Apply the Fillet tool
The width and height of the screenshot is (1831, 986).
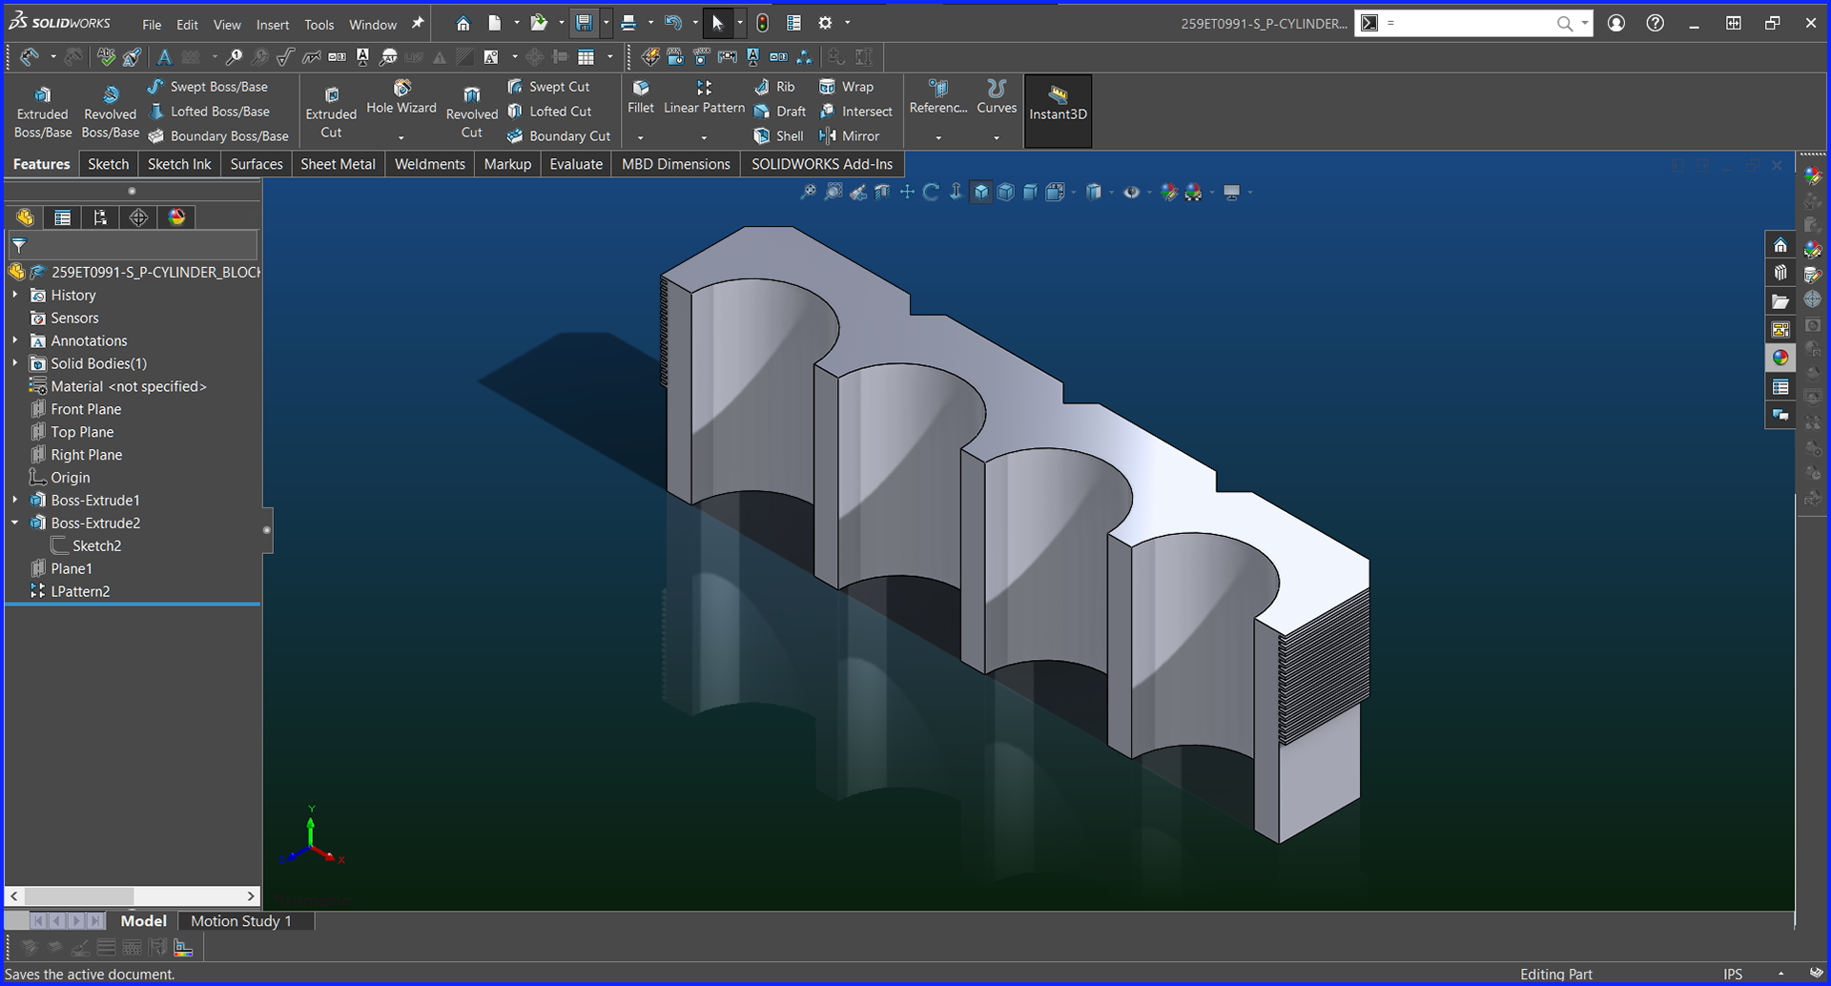point(641,98)
